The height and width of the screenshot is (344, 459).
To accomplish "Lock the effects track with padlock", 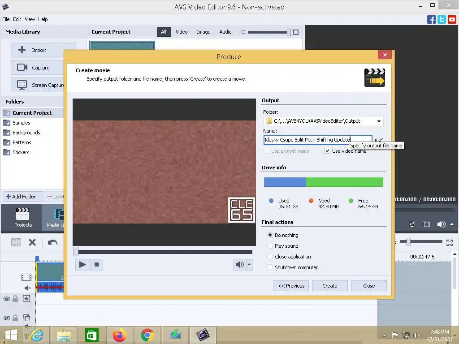I will coord(15,299).
